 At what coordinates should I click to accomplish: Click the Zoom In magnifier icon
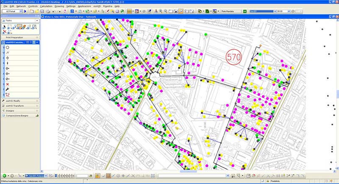click(161, 11)
